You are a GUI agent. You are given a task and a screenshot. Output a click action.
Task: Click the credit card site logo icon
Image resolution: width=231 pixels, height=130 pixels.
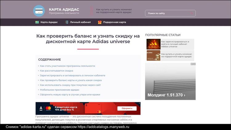tap(39, 11)
